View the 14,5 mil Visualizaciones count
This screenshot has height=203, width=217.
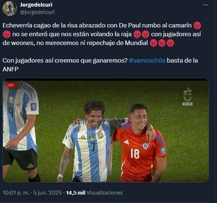point(94,193)
